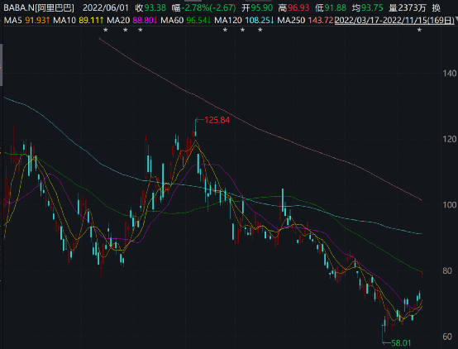458x349 pixels.
Task: Click the 125.84 peak price label
Action: (x=217, y=120)
